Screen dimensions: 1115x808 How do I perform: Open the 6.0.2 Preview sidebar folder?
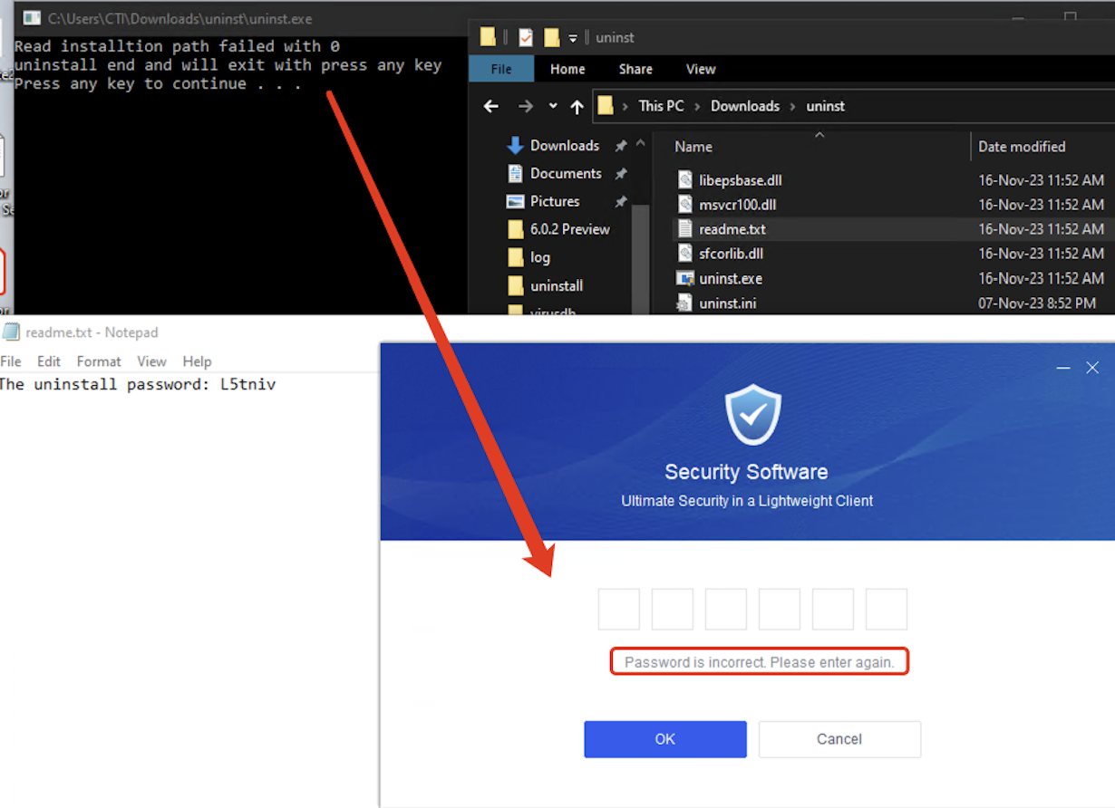coord(570,229)
